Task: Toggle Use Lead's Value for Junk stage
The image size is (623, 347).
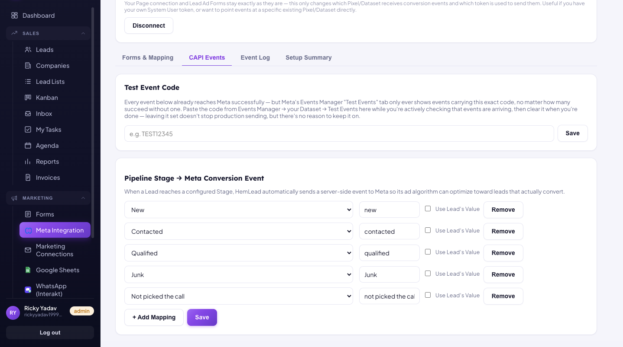Action: [428, 274]
